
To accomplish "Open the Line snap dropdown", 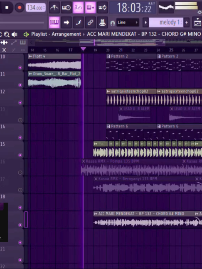I will (x=128, y=22).
